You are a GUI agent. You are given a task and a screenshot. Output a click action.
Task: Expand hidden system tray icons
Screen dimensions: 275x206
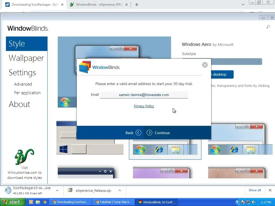[x=237, y=202]
